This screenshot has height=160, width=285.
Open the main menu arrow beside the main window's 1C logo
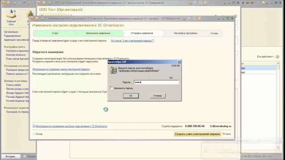[x=8, y=3]
